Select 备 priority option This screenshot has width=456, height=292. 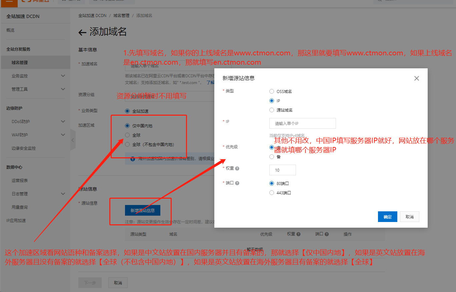coord(272,157)
